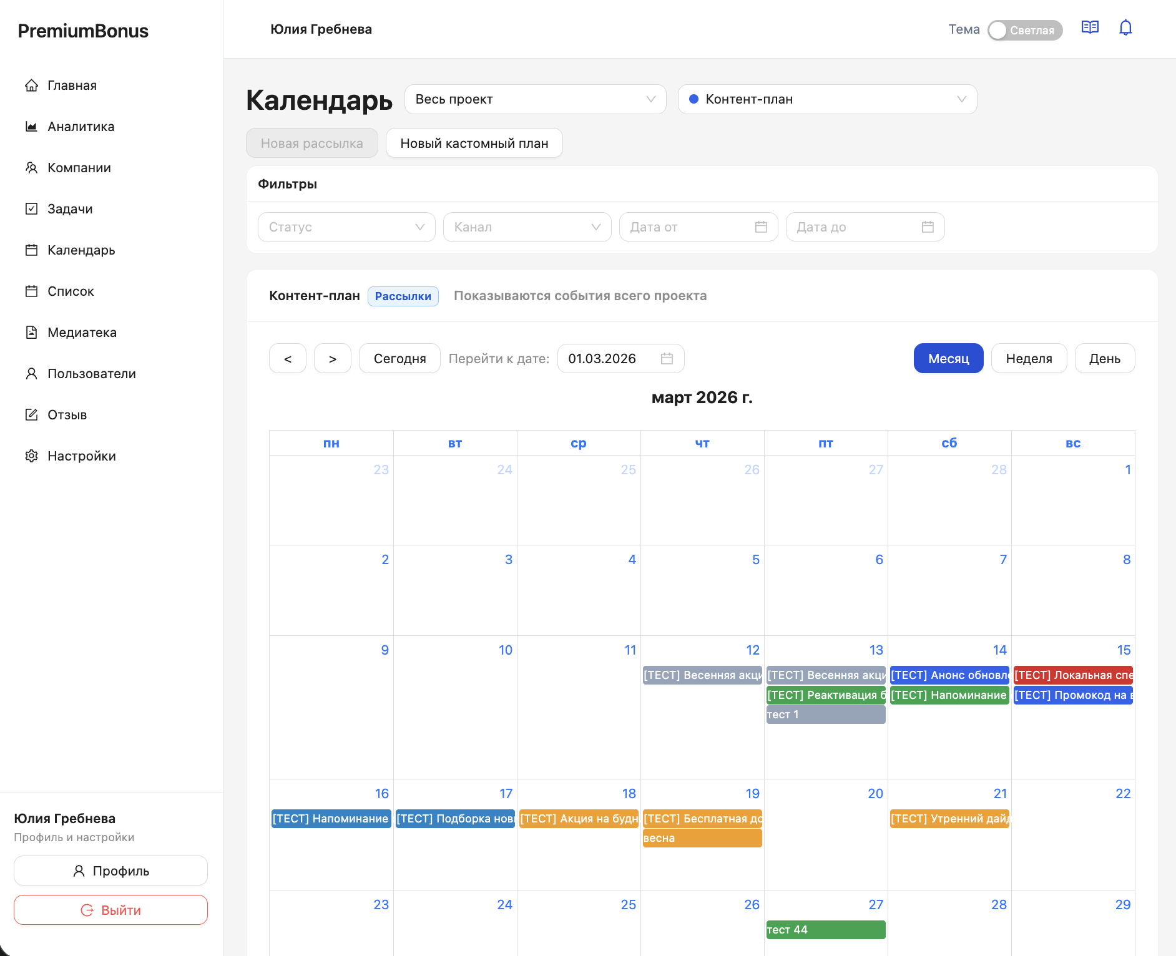Click the home icon beside Главная
This screenshot has height=956, width=1176.
click(31, 85)
